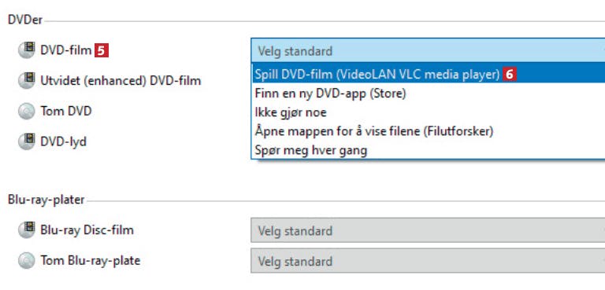Click the red number 6 marker

coord(510,75)
